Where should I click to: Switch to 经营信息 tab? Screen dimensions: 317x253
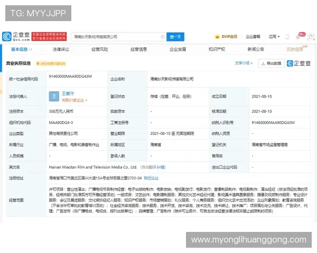(138, 50)
